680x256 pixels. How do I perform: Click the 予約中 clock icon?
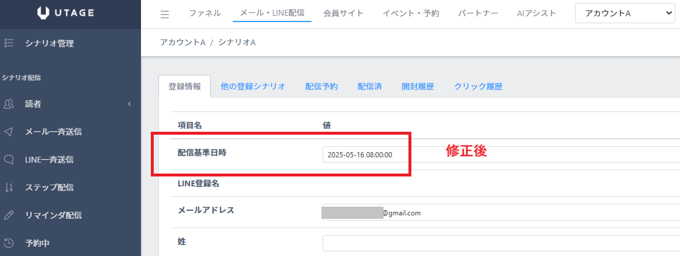pyautogui.click(x=9, y=243)
